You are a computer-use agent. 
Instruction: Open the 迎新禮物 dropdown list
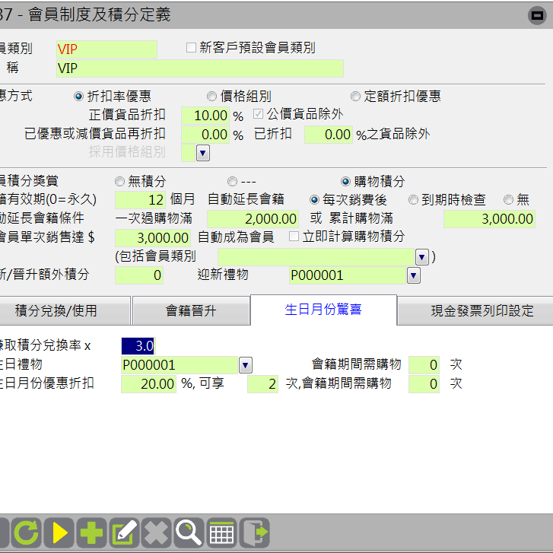413,275
